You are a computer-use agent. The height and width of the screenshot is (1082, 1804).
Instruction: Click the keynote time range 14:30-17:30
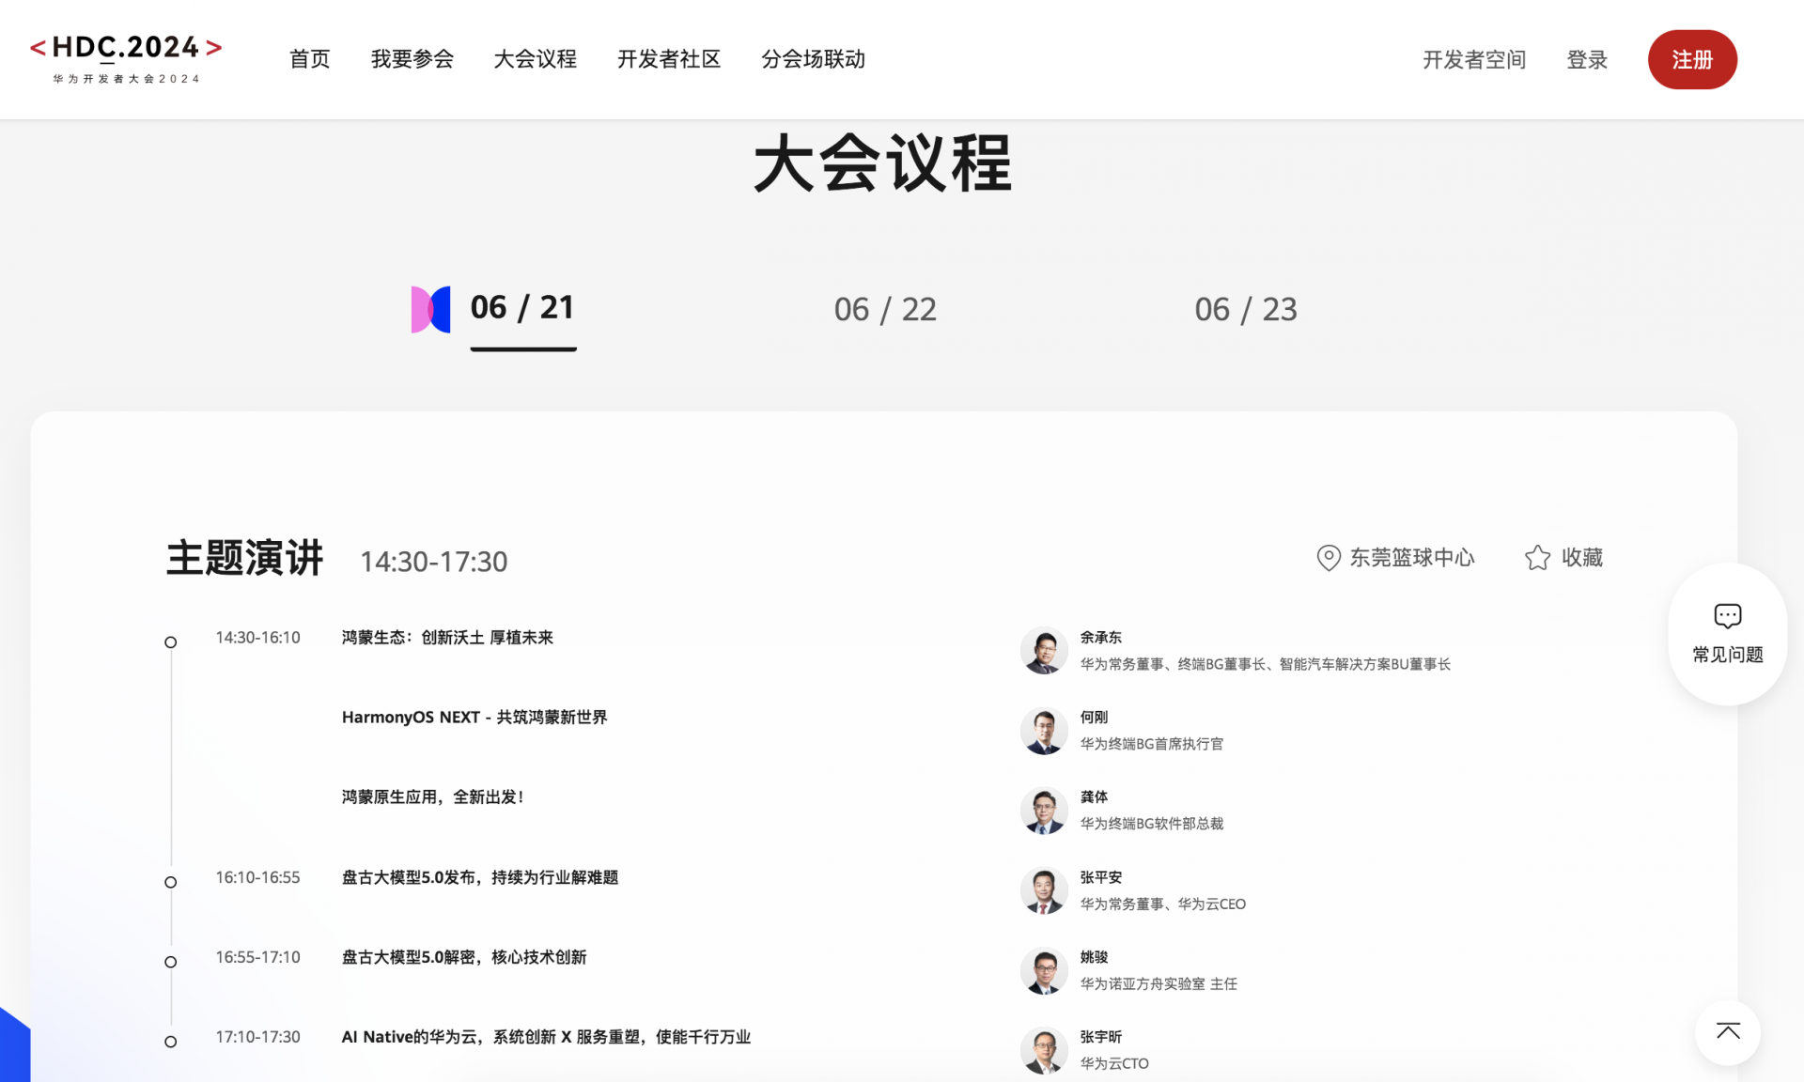[433, 562]
